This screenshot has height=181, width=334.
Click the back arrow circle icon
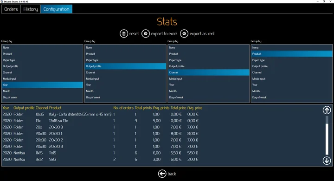[162, 174]
